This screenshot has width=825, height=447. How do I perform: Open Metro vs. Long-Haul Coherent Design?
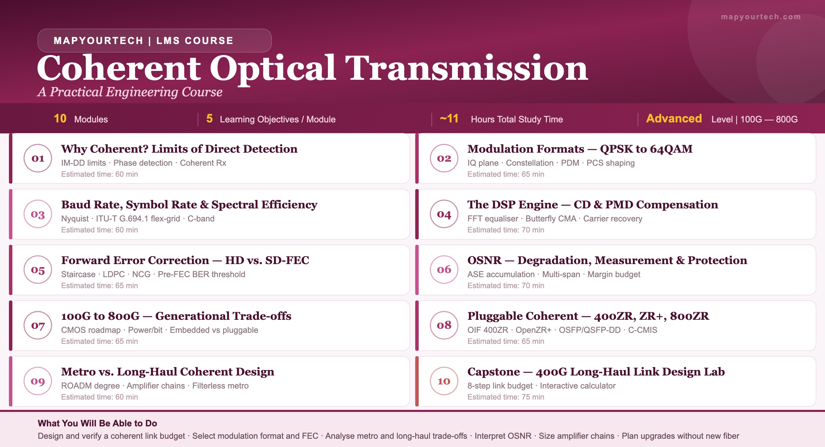tap(168, 372)
